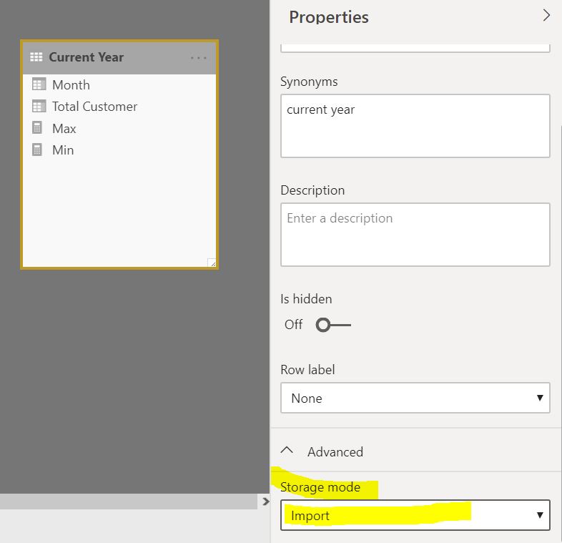Click into the Synonyms text box
This screenshot has height=543, width=562.
pos(415,126)
